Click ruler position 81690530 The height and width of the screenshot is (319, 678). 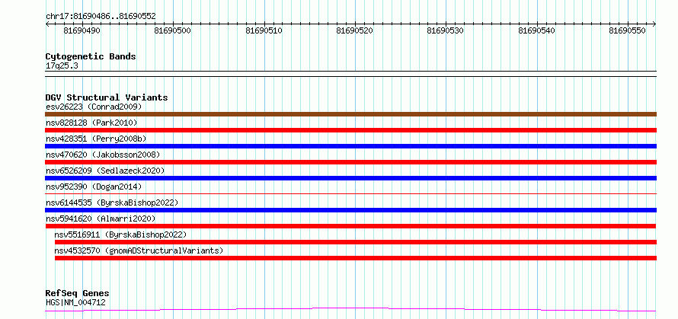pos(446,30)
